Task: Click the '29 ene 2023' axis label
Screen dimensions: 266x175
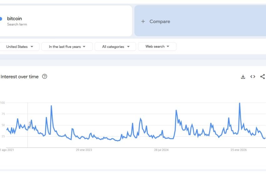Action: click(84, 150)
